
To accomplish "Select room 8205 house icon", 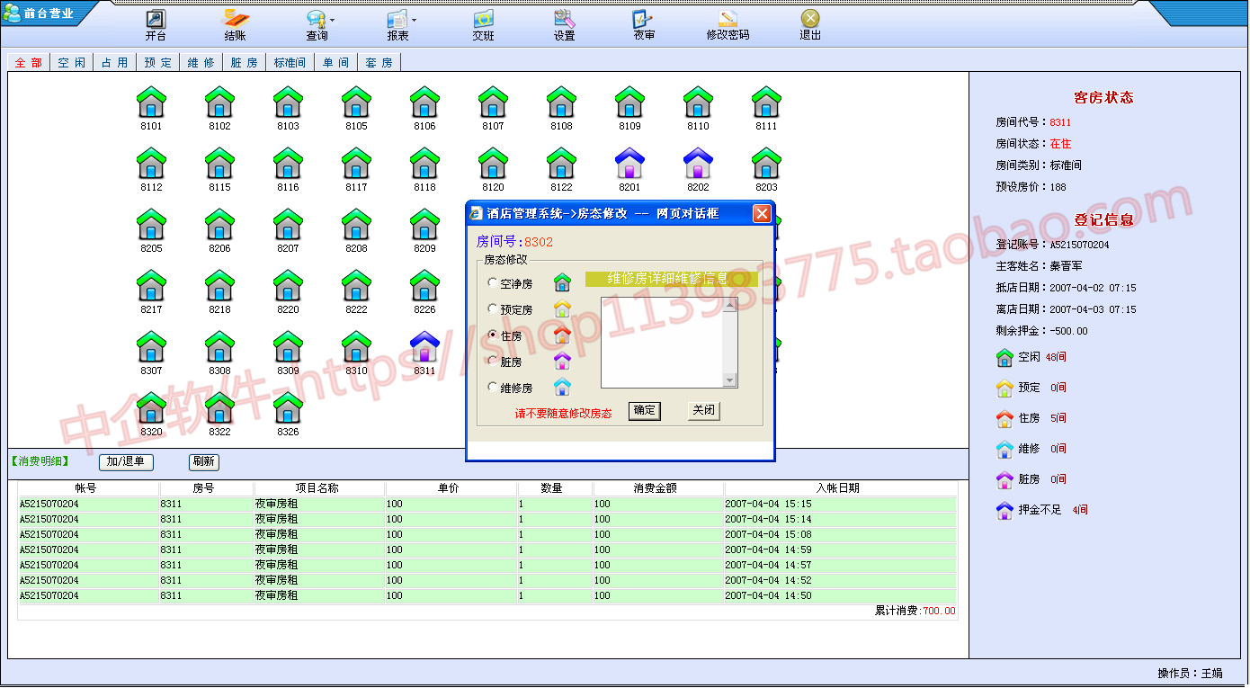I will coord(151,224).
